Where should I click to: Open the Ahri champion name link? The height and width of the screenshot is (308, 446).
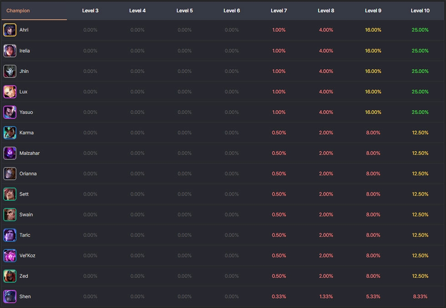[24, 30]
